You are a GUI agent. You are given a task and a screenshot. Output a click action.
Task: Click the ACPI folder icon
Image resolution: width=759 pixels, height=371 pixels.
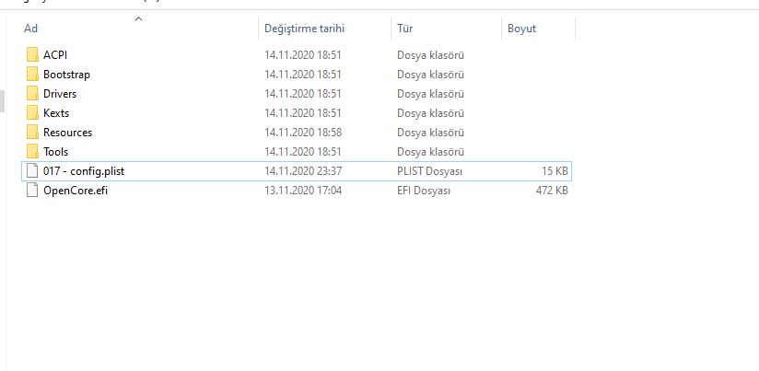(x=32, y=54)
